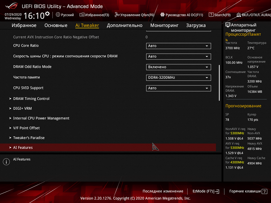The width and height of the screenshot is (271, 203).
Task: Click Current AVX Instruction Core Ratio label
Action: pyautogui.click(x=56, y=37)
